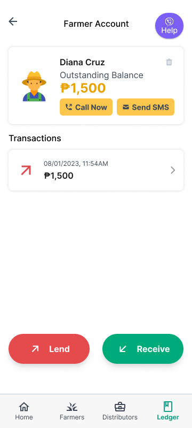Click the envelope icon in Send SMS

click(x=126, y=107)
